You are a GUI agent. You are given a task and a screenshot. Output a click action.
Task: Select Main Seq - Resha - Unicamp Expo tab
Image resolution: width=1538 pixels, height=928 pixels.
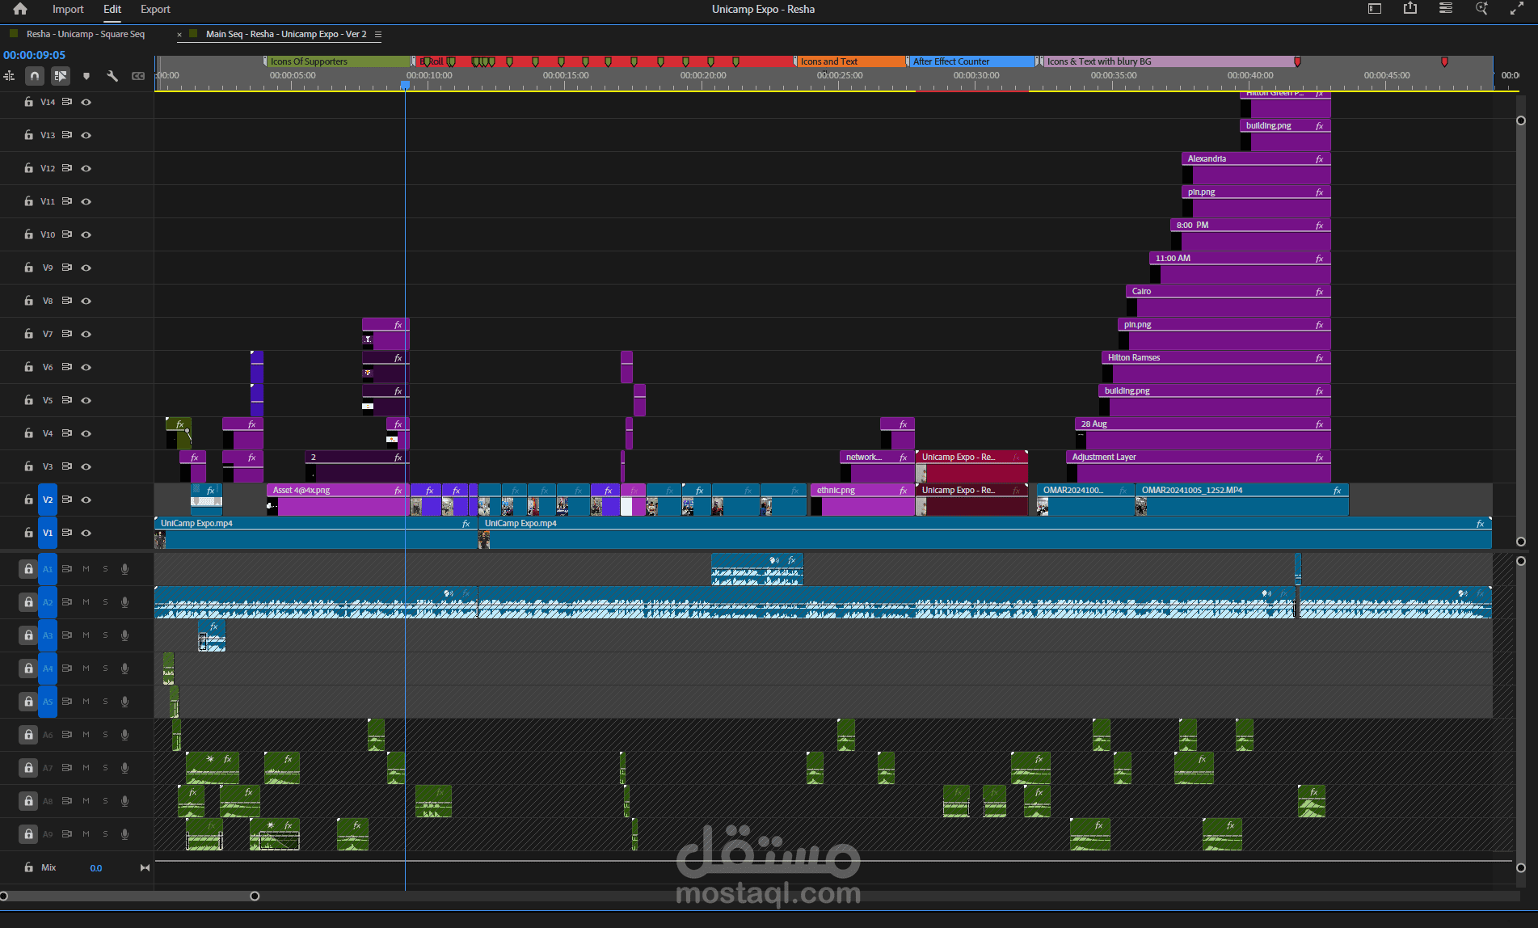(x=286, y=34)
